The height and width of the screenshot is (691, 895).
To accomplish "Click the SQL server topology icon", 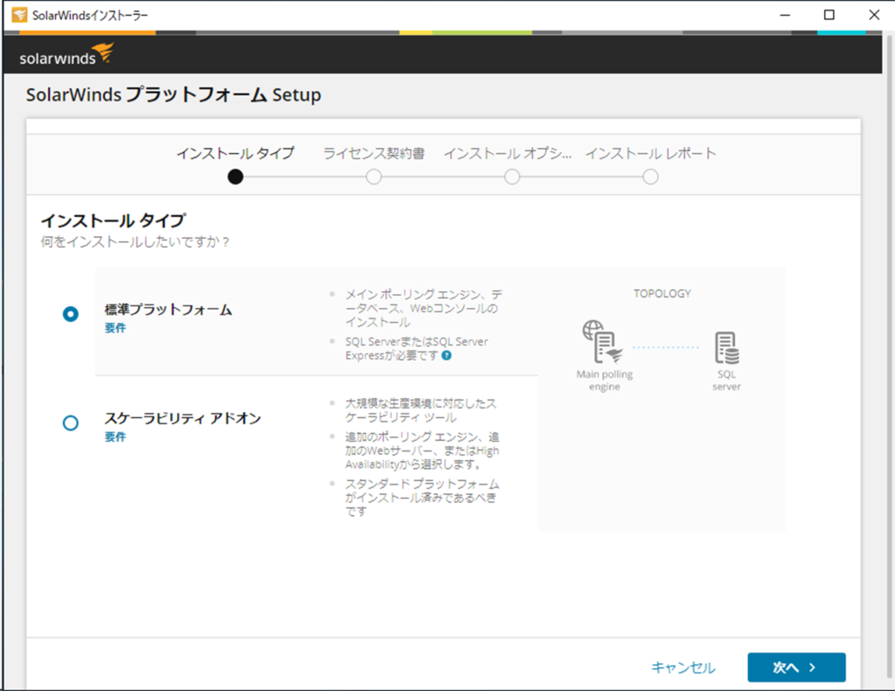I will (726, 348).
